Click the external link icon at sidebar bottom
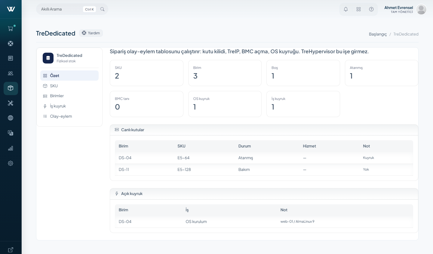The width and height of the screenshot is (433, 254). [11, 249]
